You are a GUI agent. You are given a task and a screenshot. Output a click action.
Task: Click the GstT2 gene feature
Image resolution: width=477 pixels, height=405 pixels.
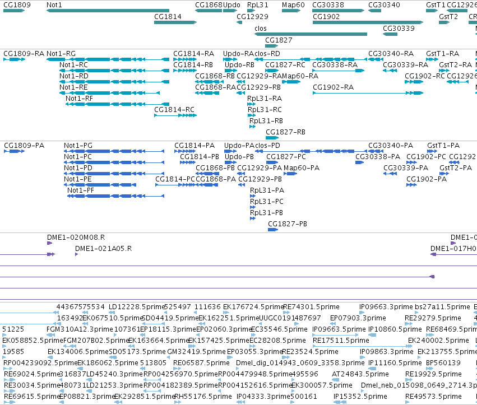(x=444, y=22)
